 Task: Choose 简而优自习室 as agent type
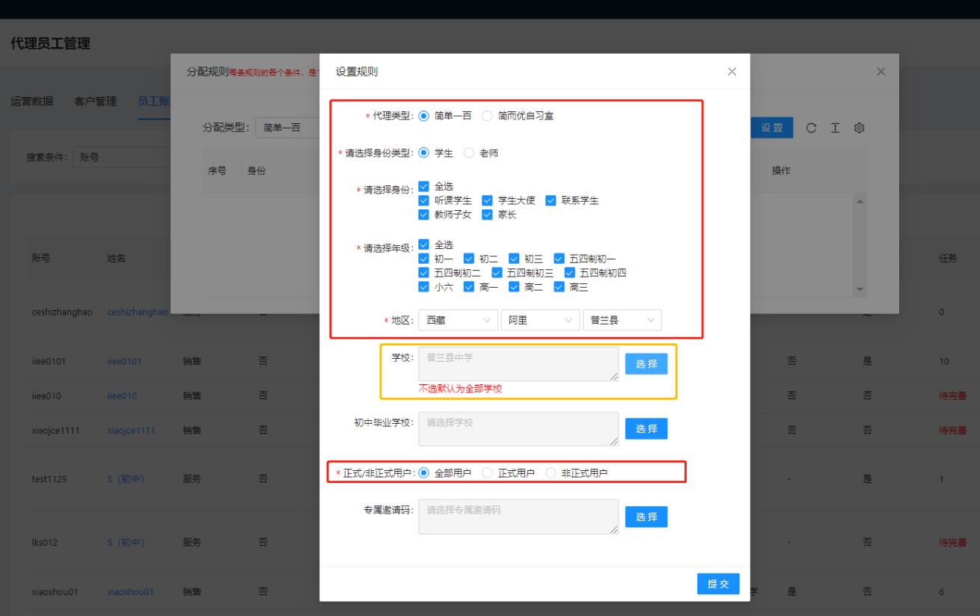(487, 116)
